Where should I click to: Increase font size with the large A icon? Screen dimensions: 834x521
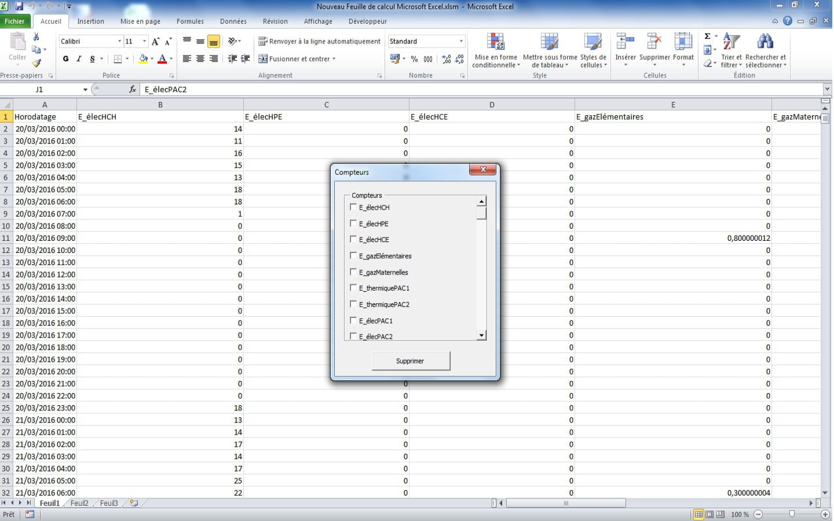point(155,41)
